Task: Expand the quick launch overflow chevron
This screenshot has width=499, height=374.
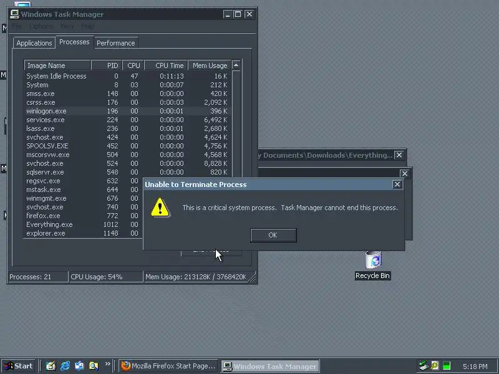Action: (107, 364)
